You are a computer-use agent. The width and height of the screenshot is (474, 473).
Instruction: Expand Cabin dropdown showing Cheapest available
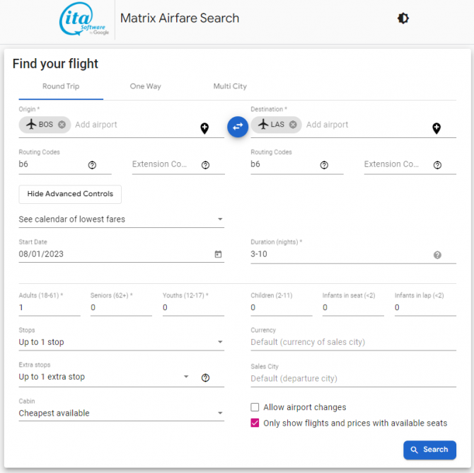click(121, 413)
